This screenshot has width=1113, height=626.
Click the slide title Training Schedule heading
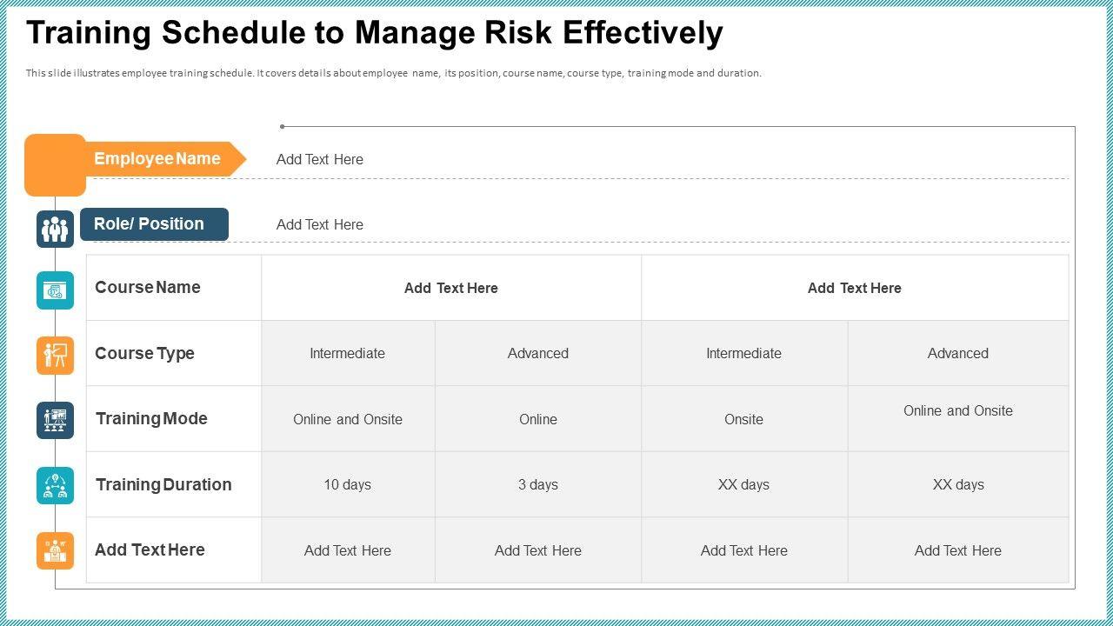click(375, 33)
